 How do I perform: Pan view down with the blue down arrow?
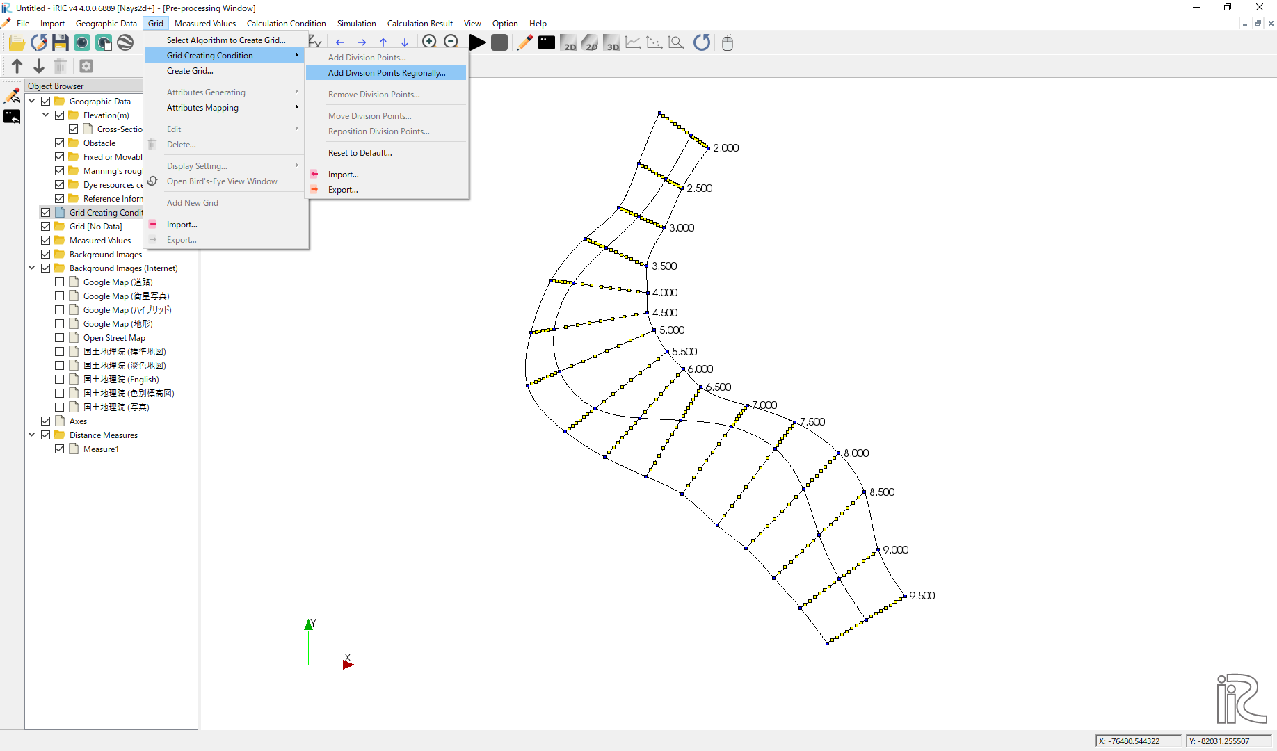405,42
